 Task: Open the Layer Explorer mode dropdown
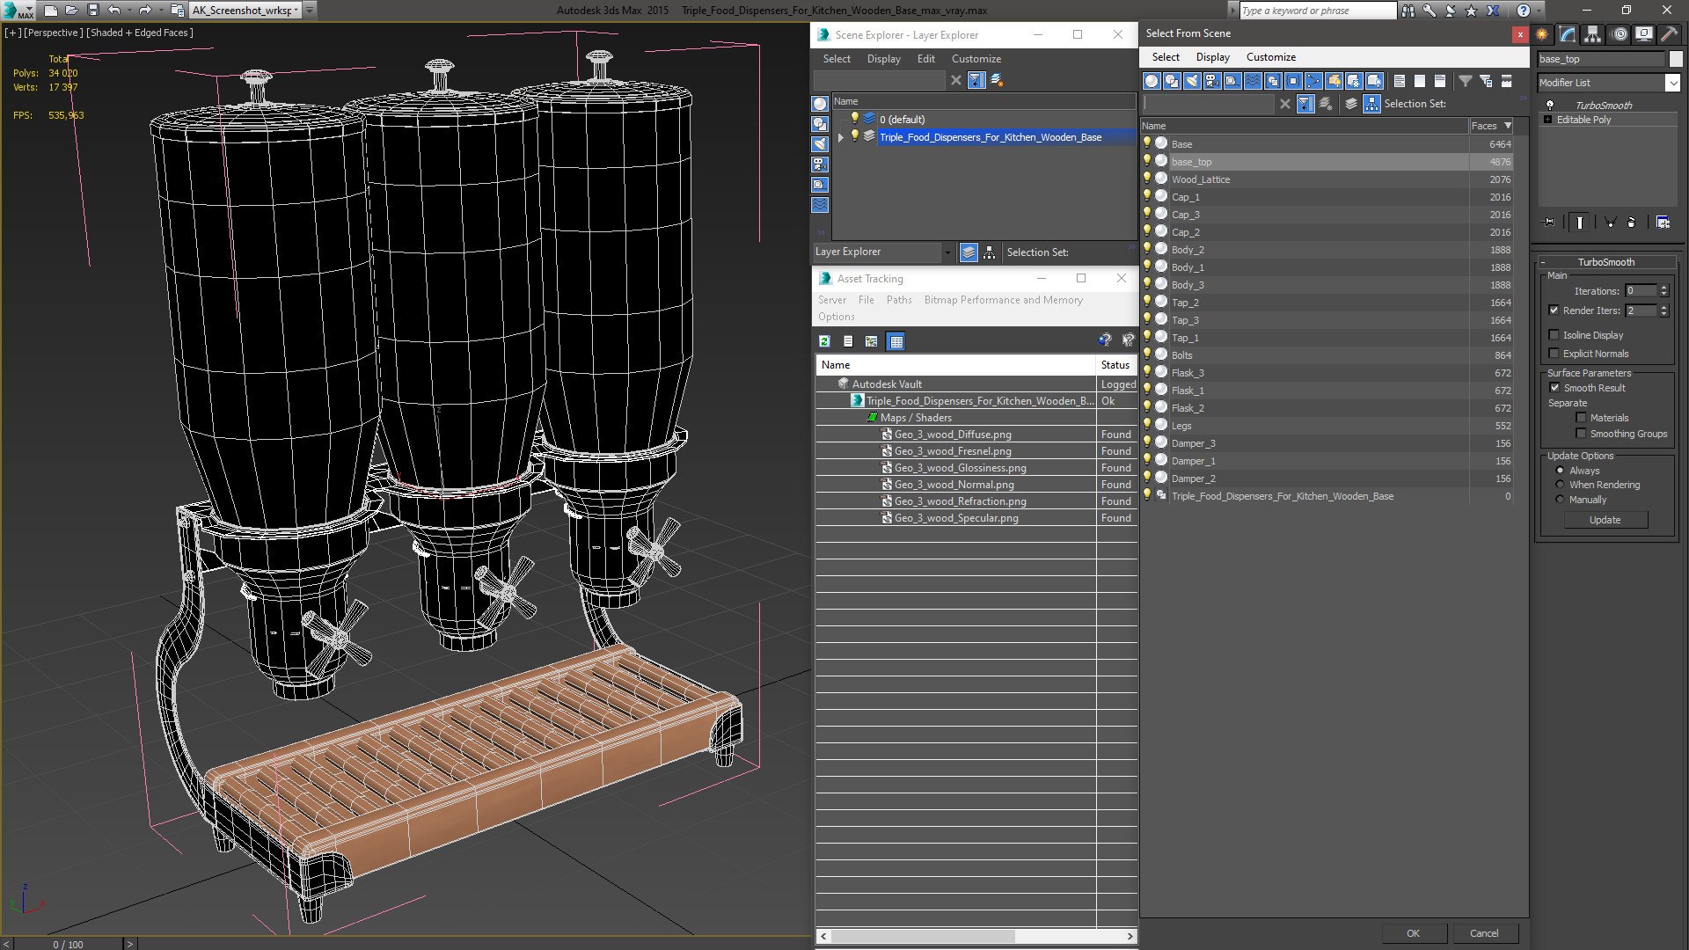tap(947, 252)
